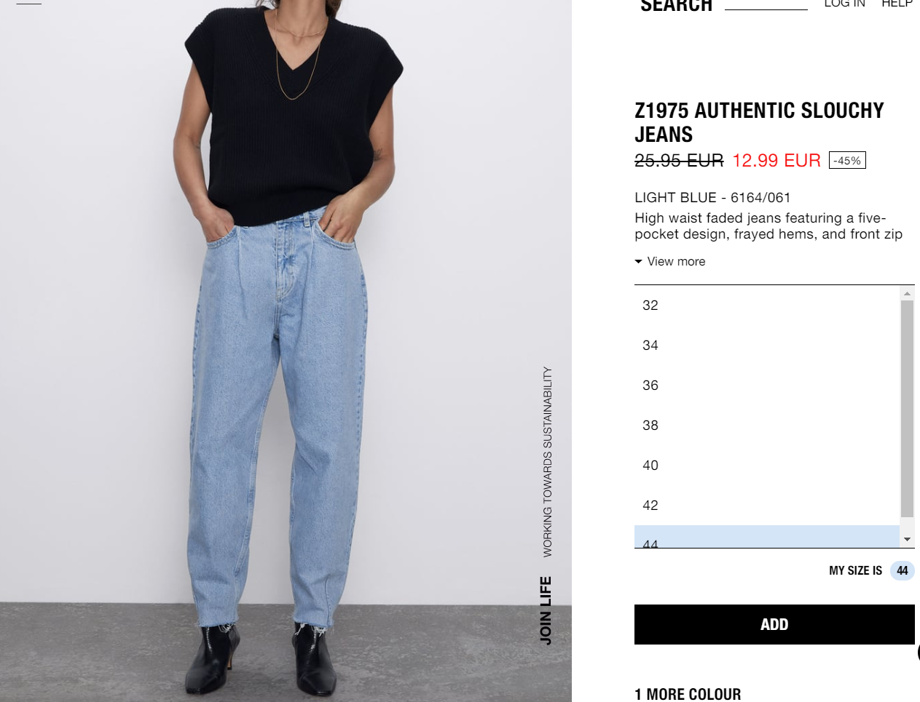Select size 32
The image size is (920, 702).
767,306
